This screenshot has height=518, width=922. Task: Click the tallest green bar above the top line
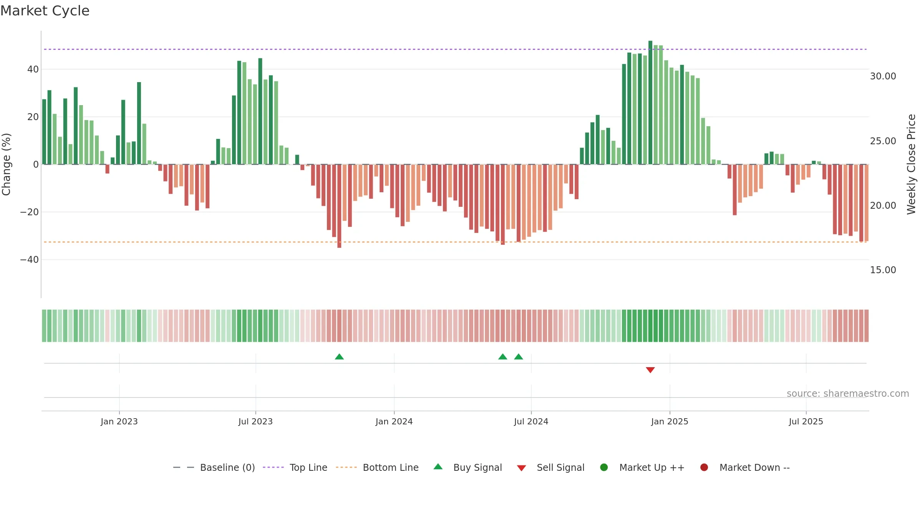(650, 102)
